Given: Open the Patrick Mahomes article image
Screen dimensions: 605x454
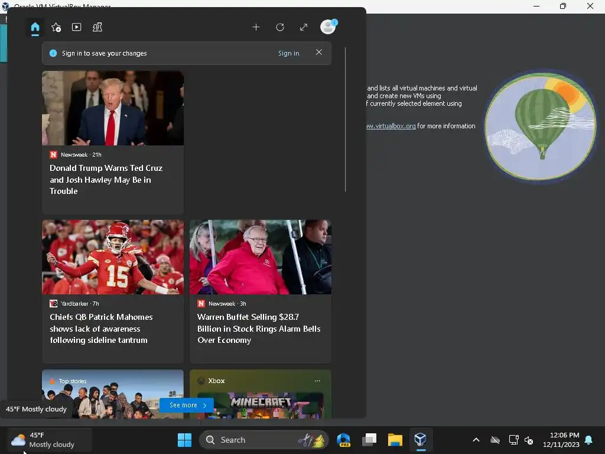Looking at the screenshot, I should (x=113, y=257).
